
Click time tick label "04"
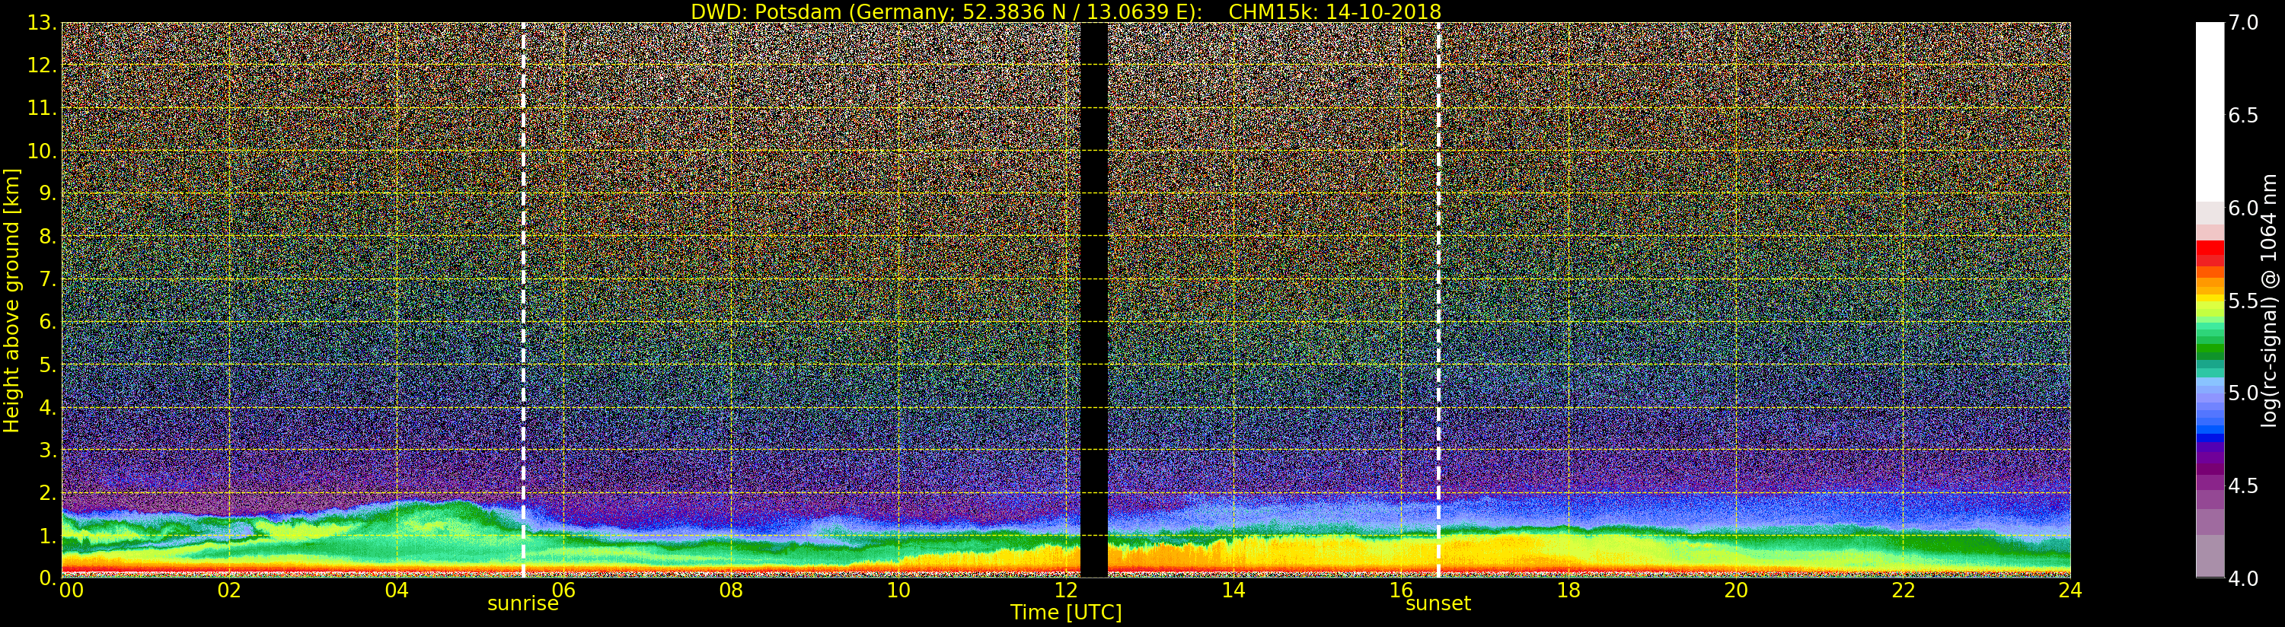click(397, 590)
